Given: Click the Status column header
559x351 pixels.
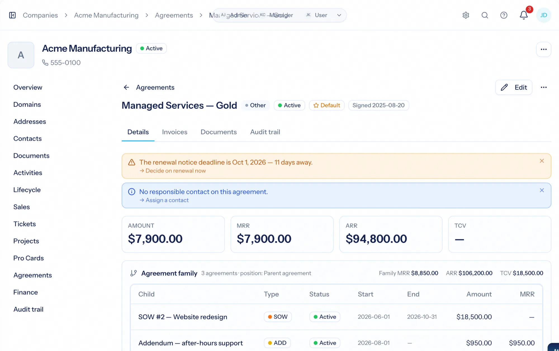Looking at the screenshot, I should point(319,294).
